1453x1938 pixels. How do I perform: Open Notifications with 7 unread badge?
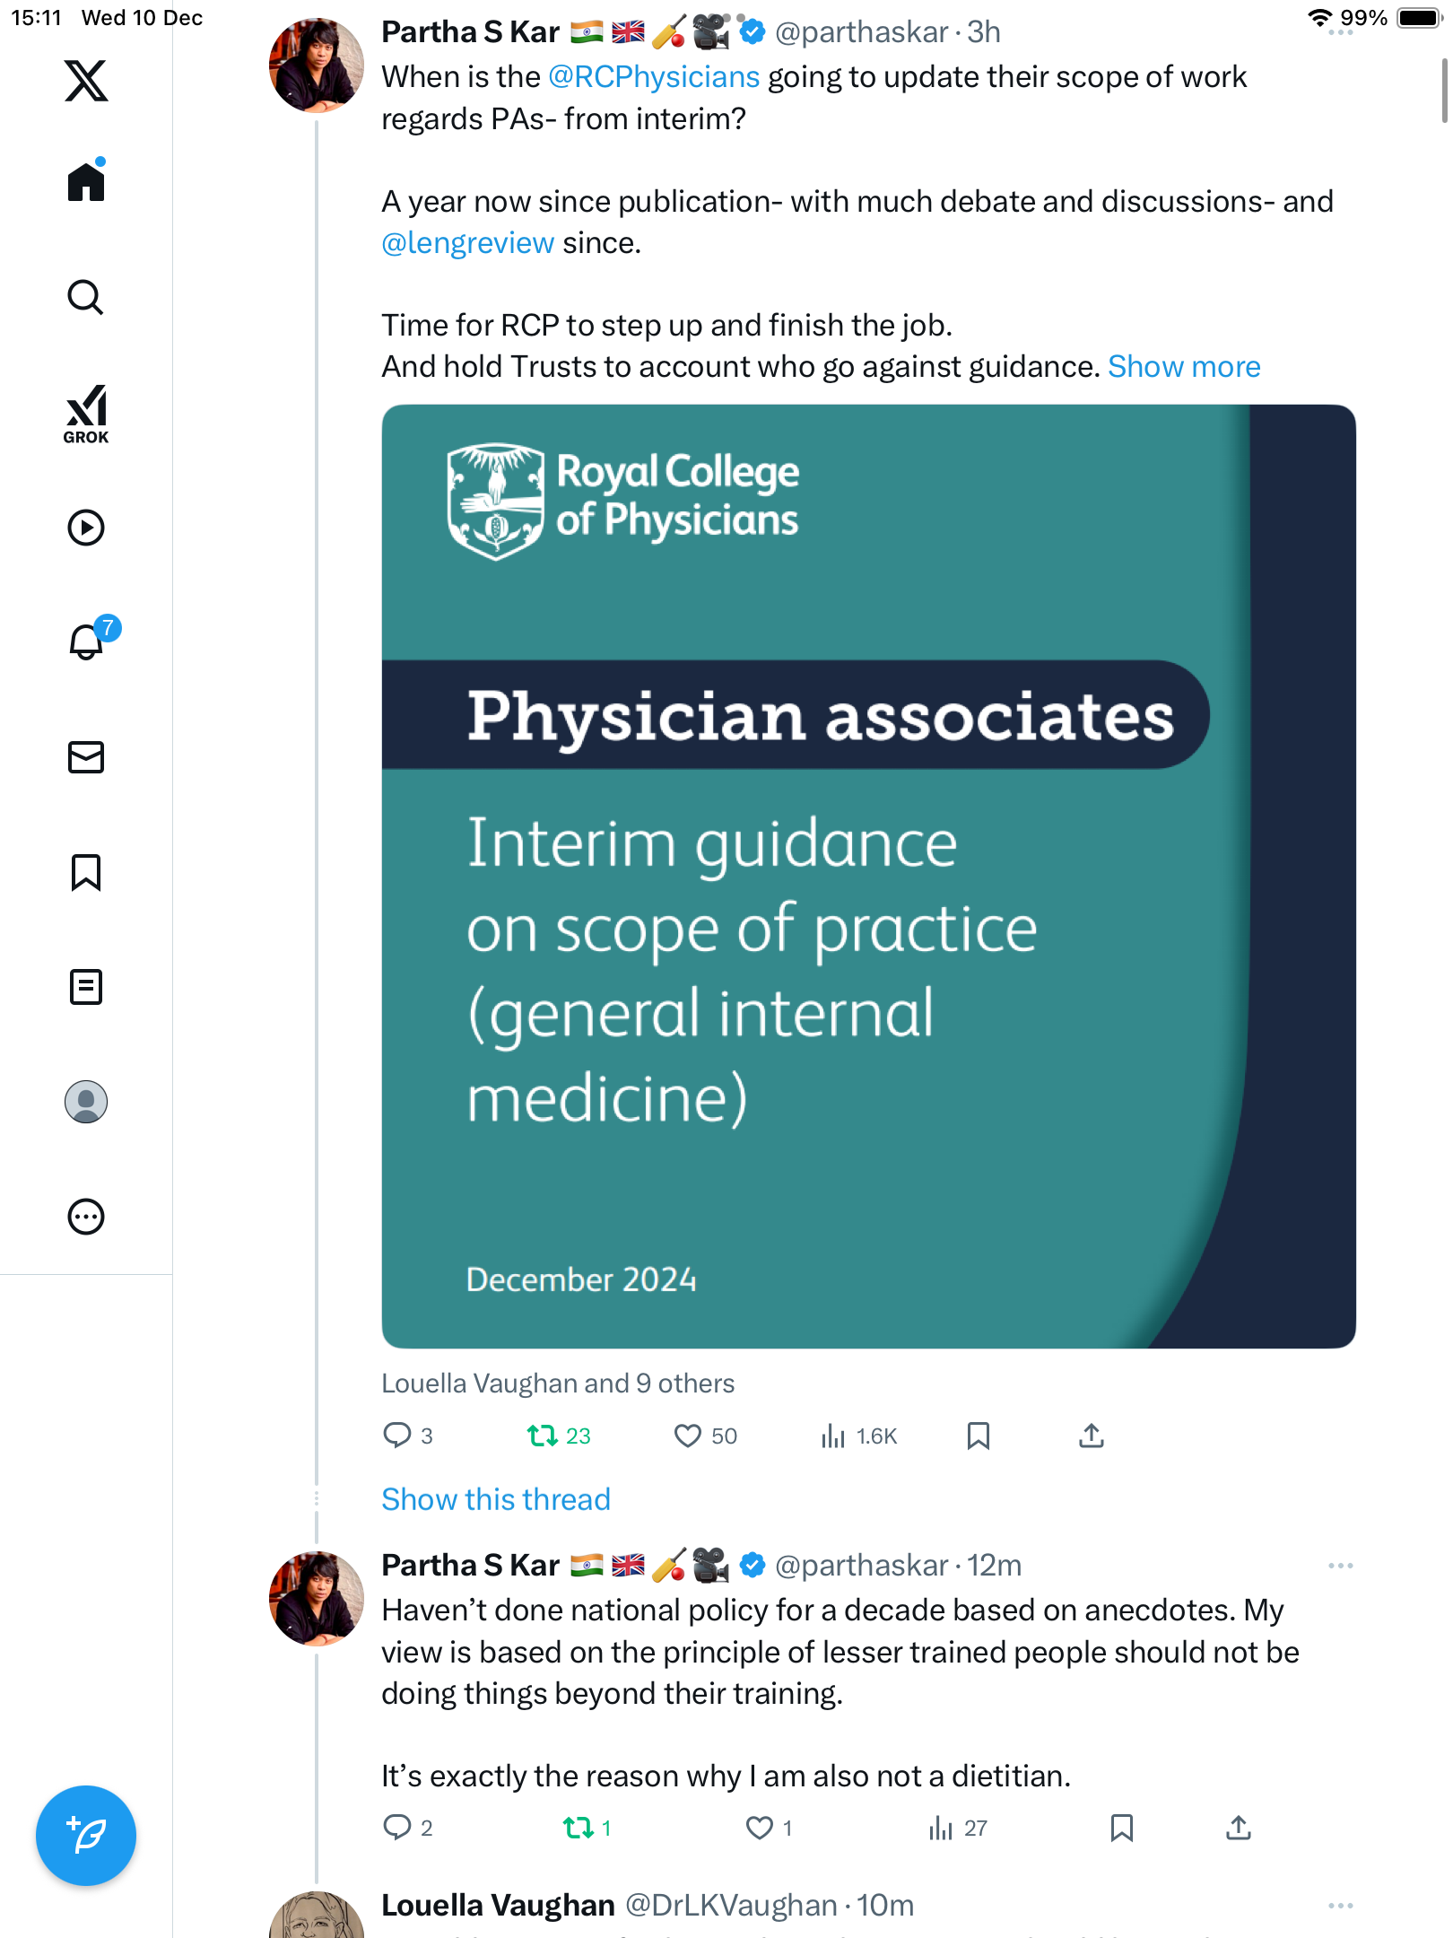click(x=88, y=642)
